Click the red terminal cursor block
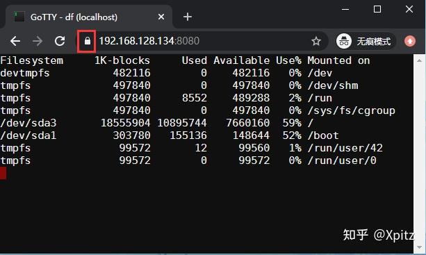 click(3, 173)
